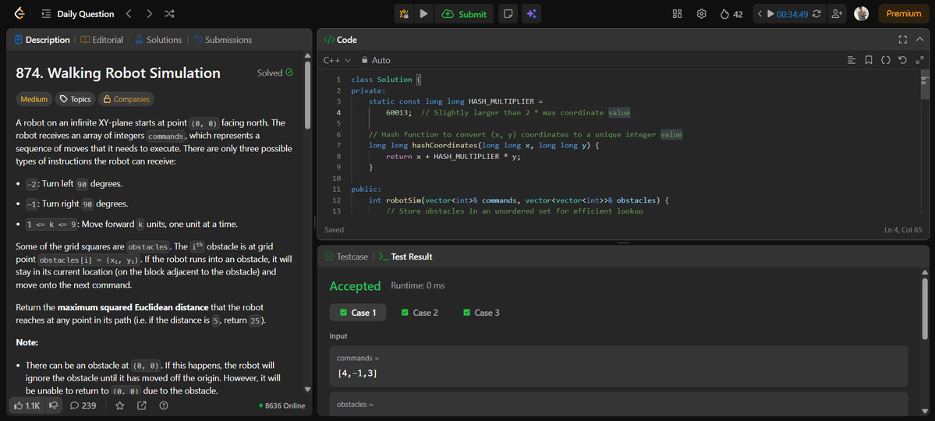Select Case 3 result
The height and width of the screenshot is (421, 935).
[x=480, y=313]
